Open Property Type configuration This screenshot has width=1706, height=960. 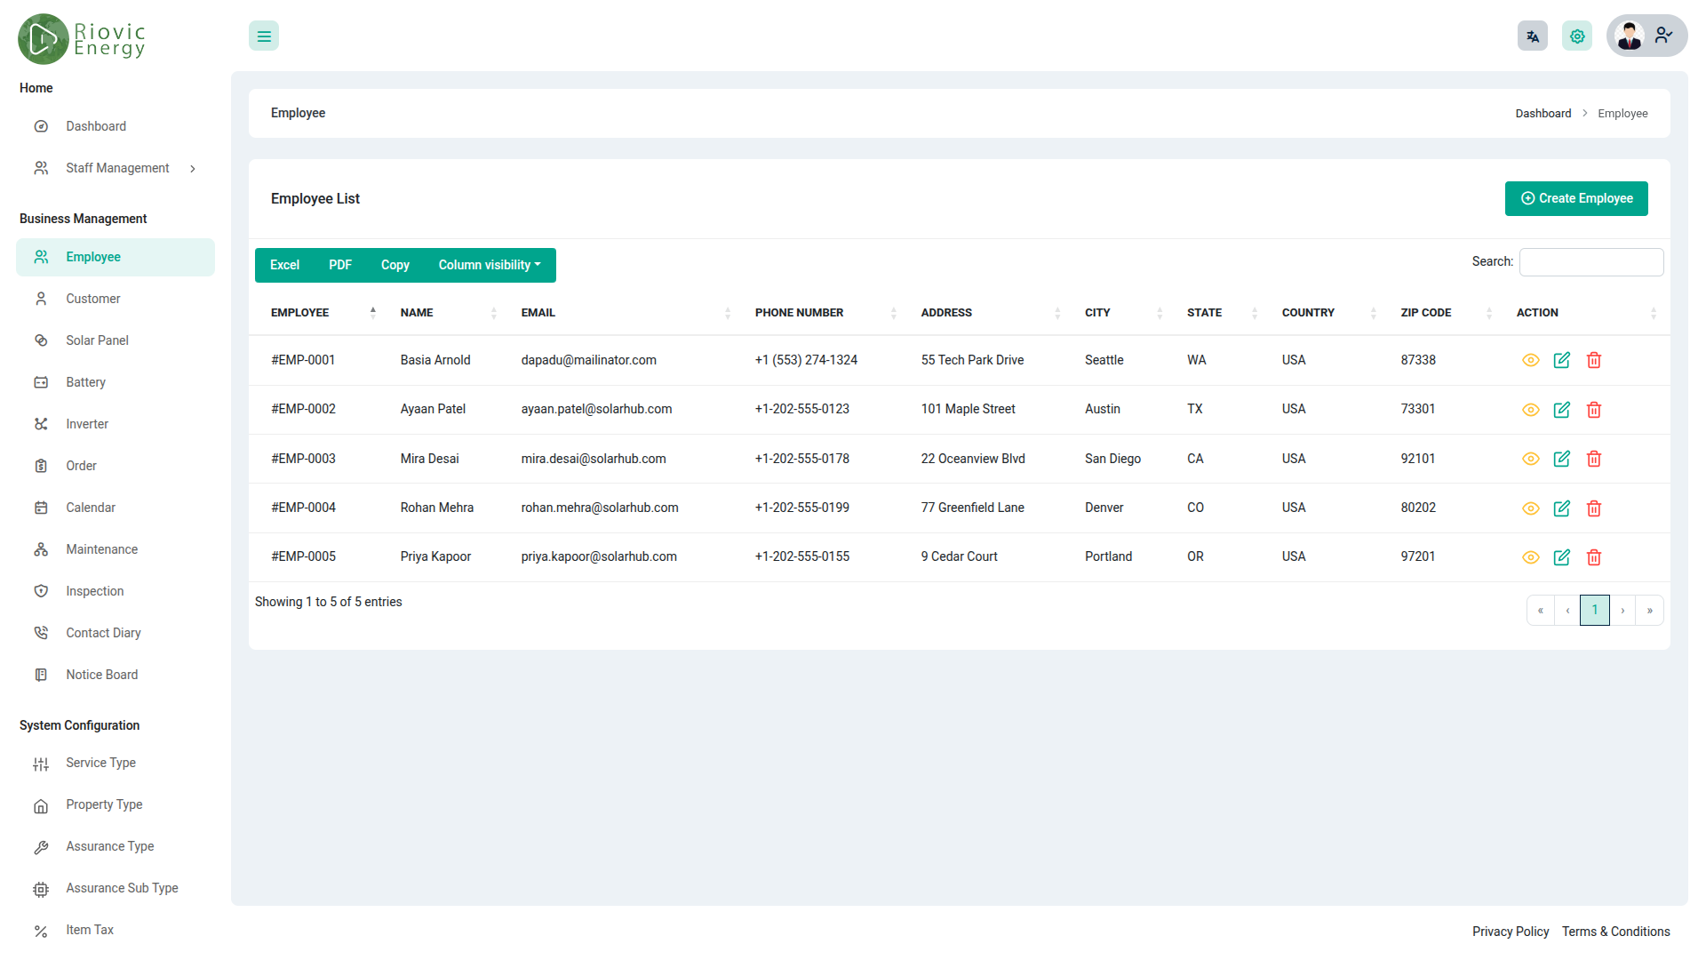(x=116, y=804)
